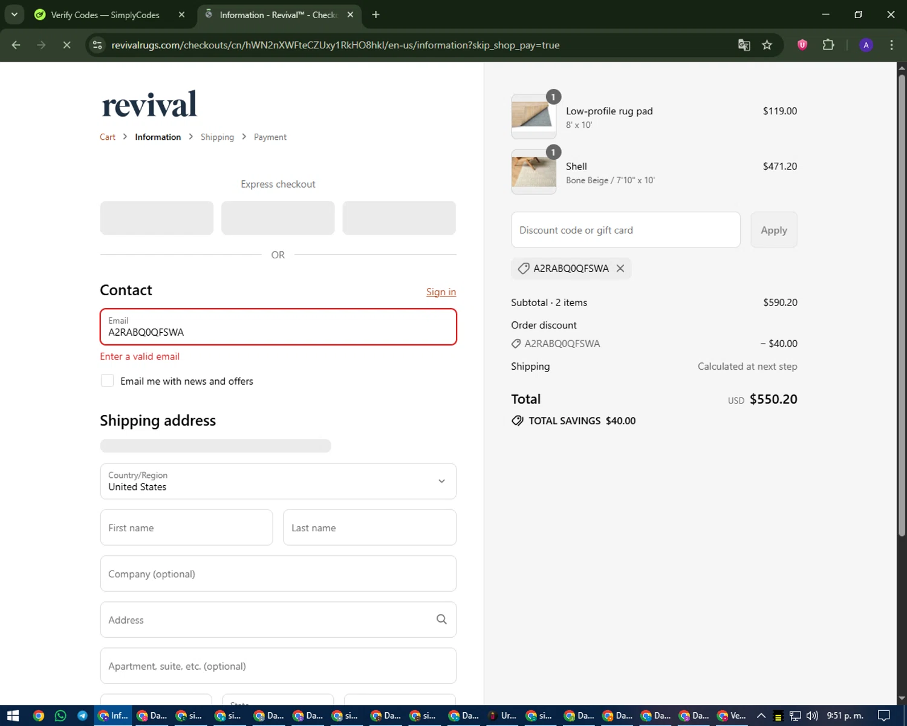907x726 pixels.
Task: Open the Chrome profile avatar
Action: pos(866,45)
